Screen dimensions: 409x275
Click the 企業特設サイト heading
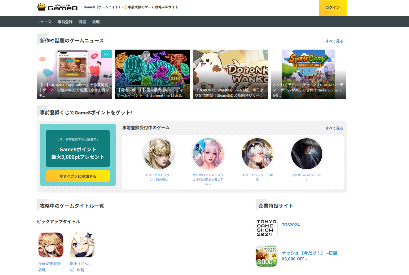click(x=276, y=206)
